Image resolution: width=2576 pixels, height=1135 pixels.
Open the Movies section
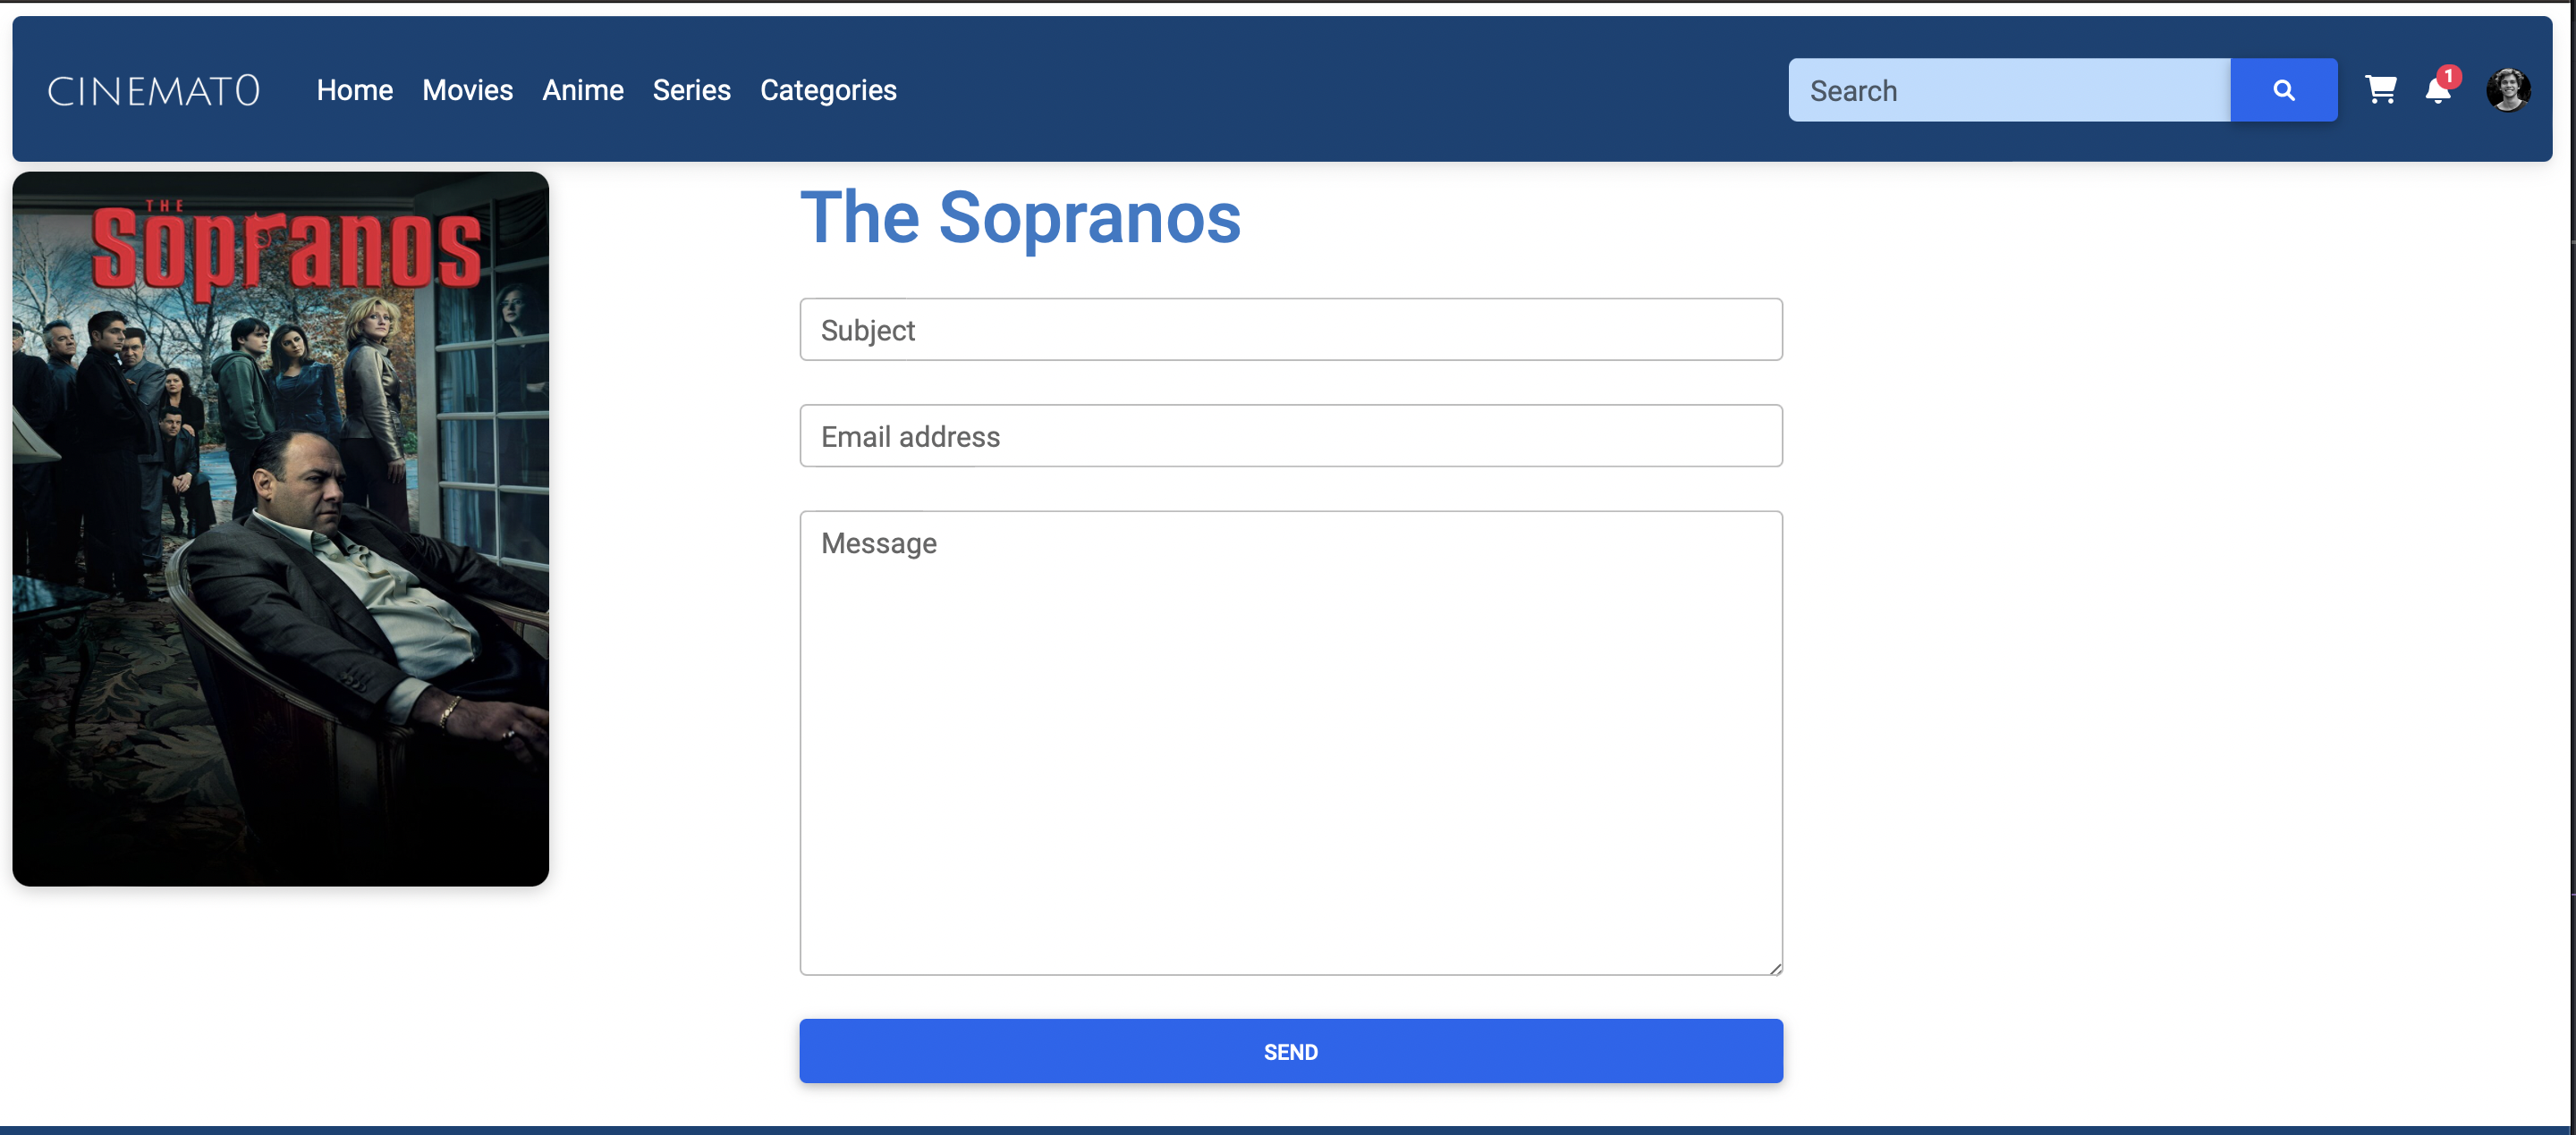point(467,90)
